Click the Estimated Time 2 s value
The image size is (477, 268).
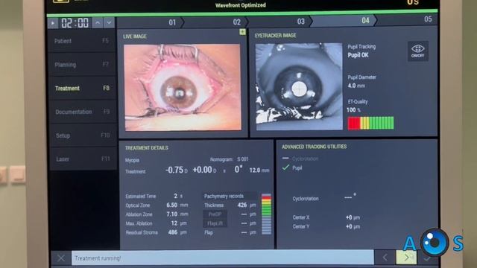tap(178, 196)
